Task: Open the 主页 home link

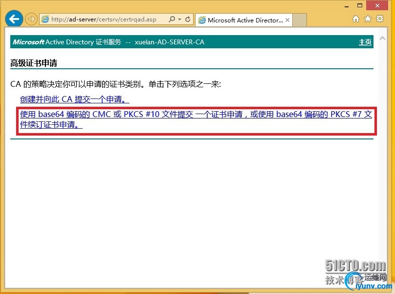Action: (365, 42)
